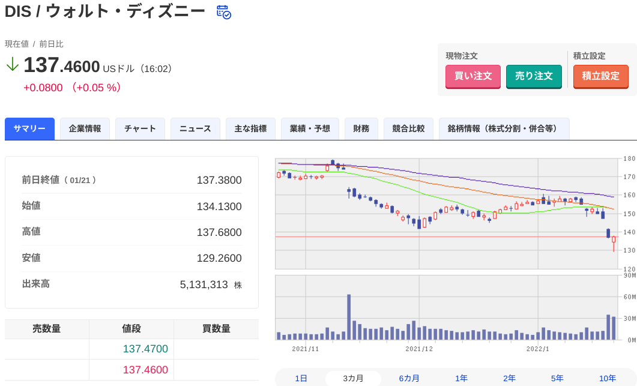637x386 pixels.
Task: Click the 安値 value 129.2600
Action: pyautogui.click(x=219, y=258)
